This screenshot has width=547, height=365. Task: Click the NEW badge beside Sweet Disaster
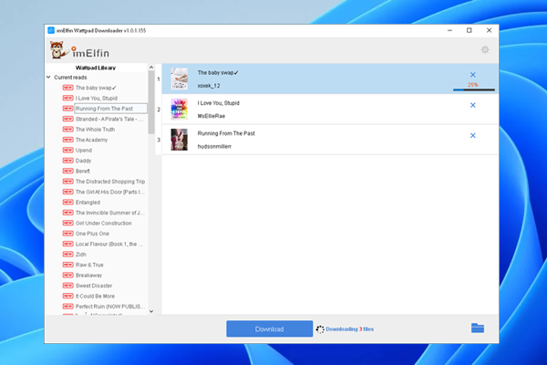[x=67, y=286]
